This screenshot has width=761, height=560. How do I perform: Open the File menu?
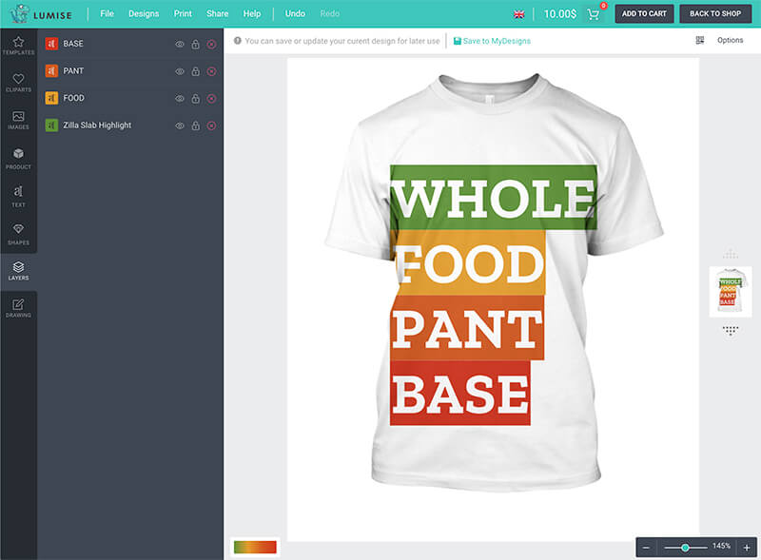point(107,13)
